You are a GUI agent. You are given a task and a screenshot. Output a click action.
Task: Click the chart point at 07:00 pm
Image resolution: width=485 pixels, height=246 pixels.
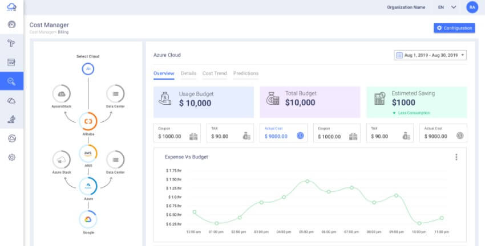[351, 187]
